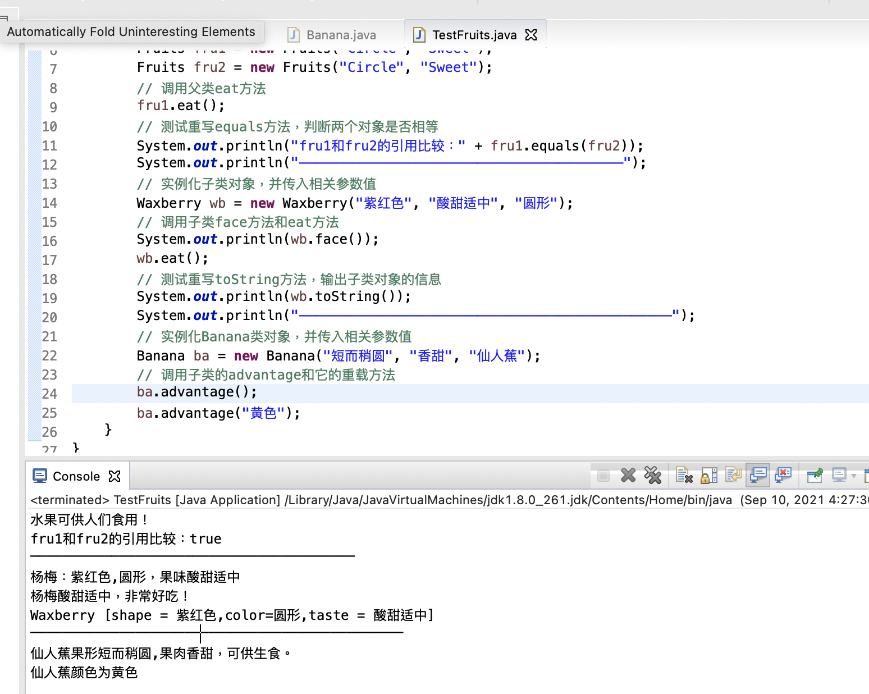Open the Display Selected Console dropdown arrow

(854, 476)
